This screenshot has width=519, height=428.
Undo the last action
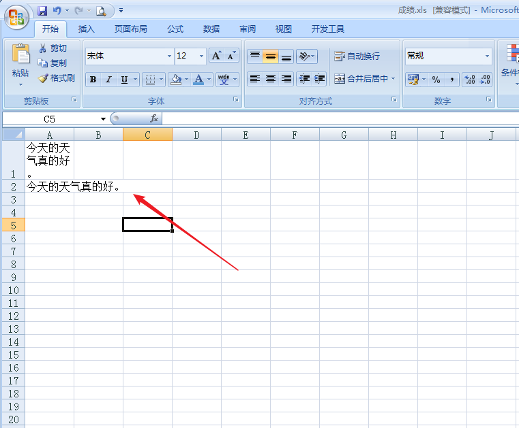[x=57, y=11]
